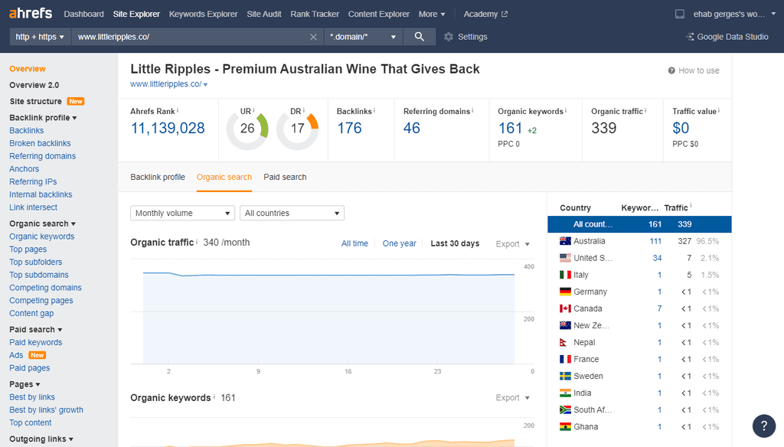Image resolution: width=784 pixels, height=447 pixels.
Task: Open Content gap in sidebar
Action: point(31,313)
